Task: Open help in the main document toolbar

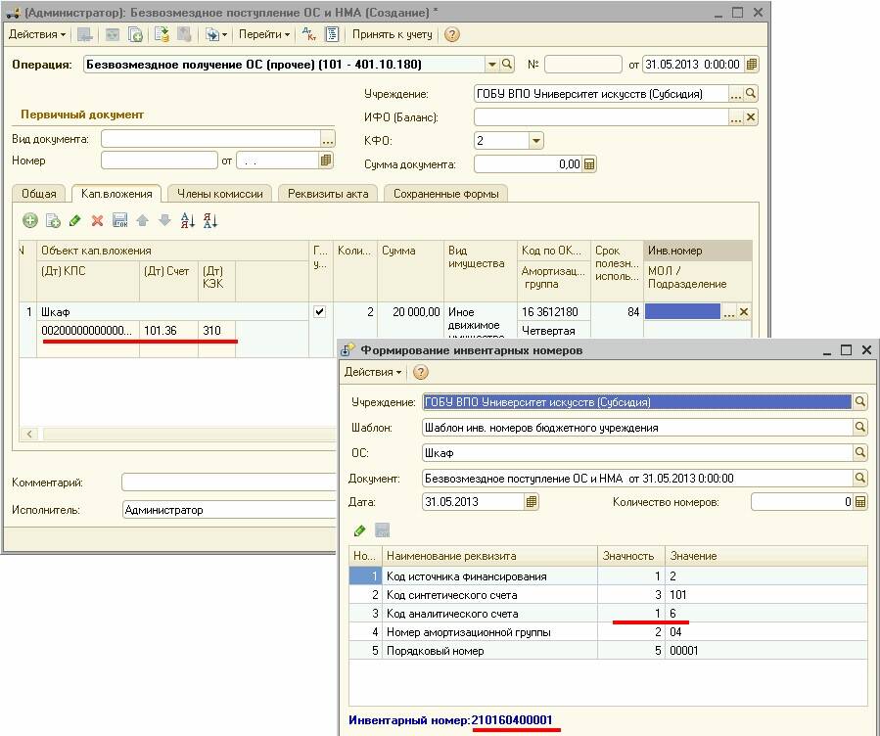Action: 452,34
